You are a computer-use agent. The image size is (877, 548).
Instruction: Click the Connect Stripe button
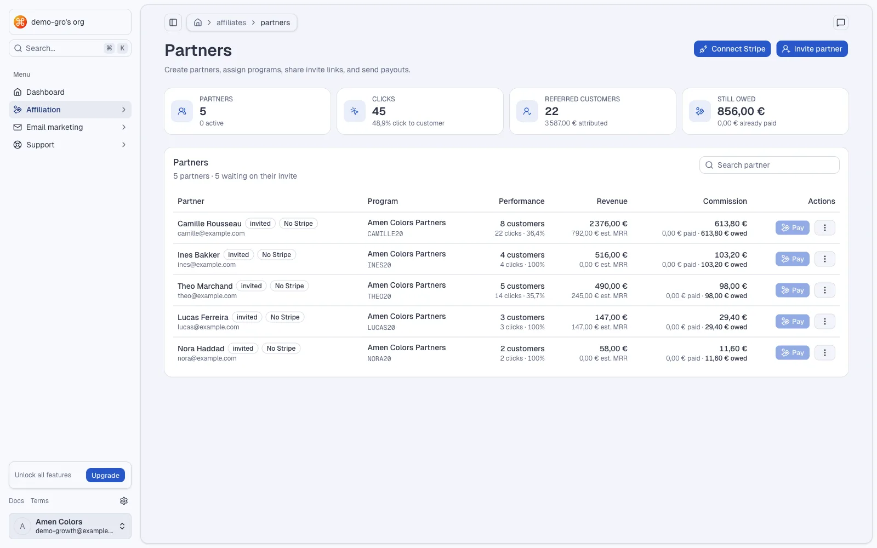[732, 49]
